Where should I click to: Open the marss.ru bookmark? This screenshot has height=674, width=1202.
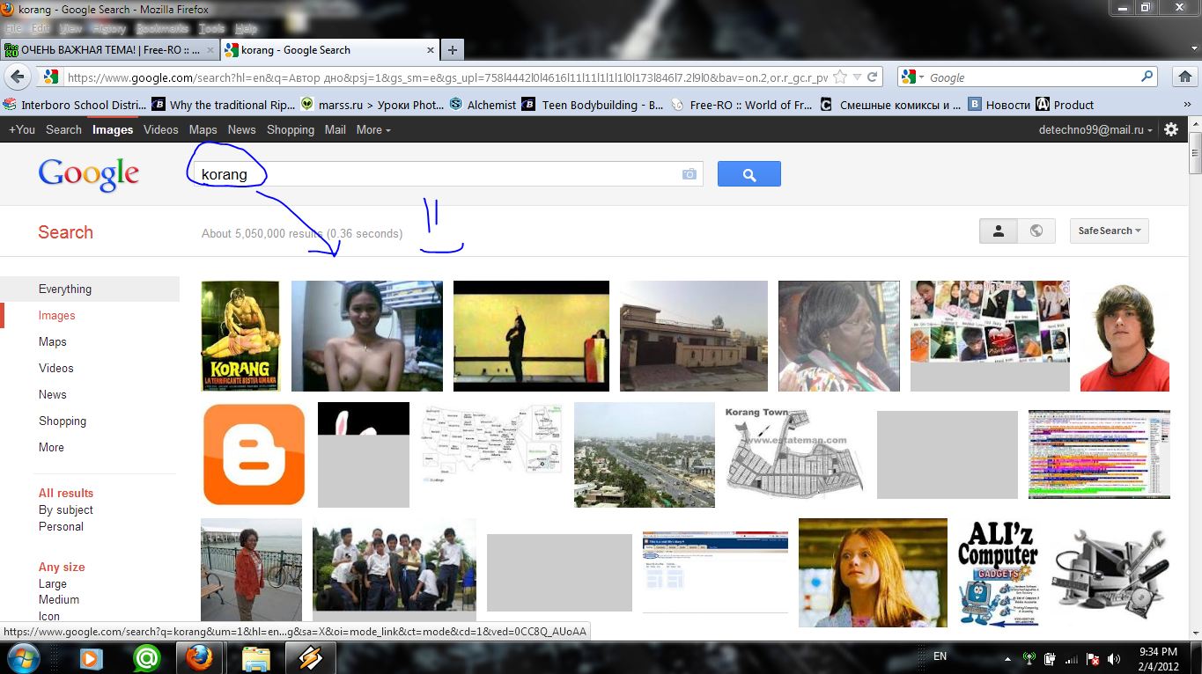tap(372, 105)
